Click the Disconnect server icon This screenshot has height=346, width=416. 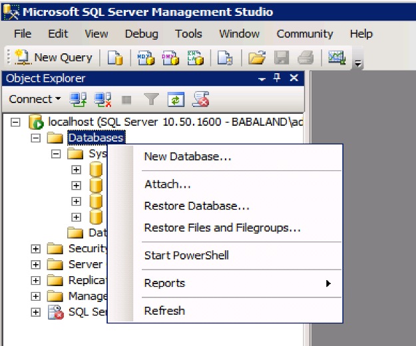103,100
